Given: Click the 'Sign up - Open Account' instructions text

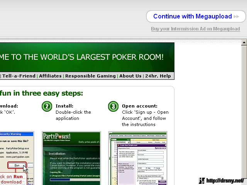Looking at the screenshot, I should click(145, 118).
